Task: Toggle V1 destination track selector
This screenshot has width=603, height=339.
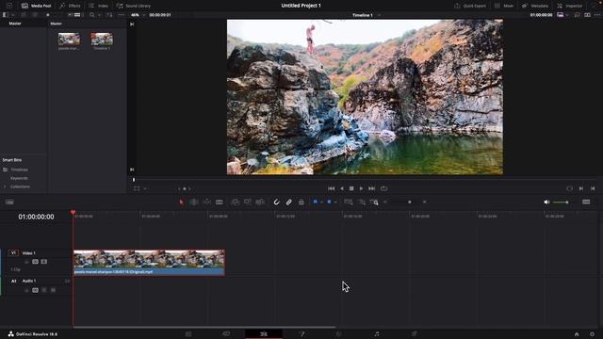Action: click(x=13, y=253)
